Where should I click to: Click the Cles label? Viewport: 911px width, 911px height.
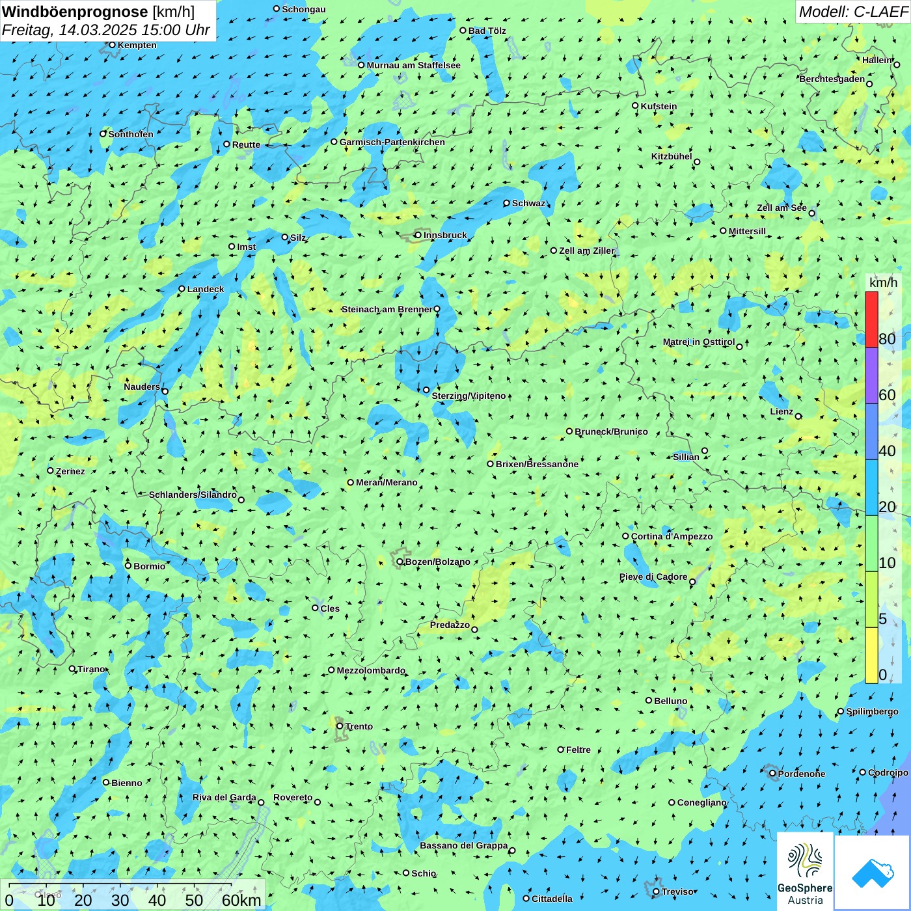pos(330,608)
